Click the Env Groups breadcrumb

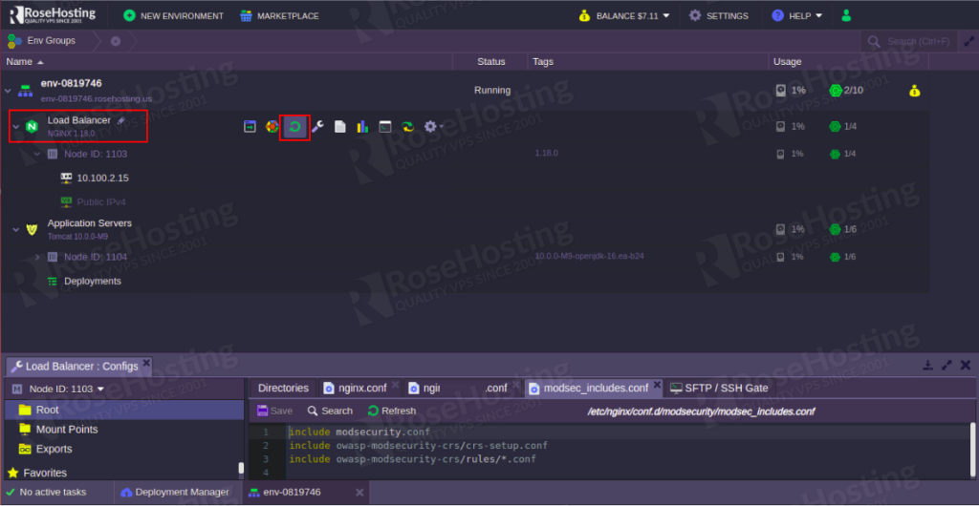point(41,41)
